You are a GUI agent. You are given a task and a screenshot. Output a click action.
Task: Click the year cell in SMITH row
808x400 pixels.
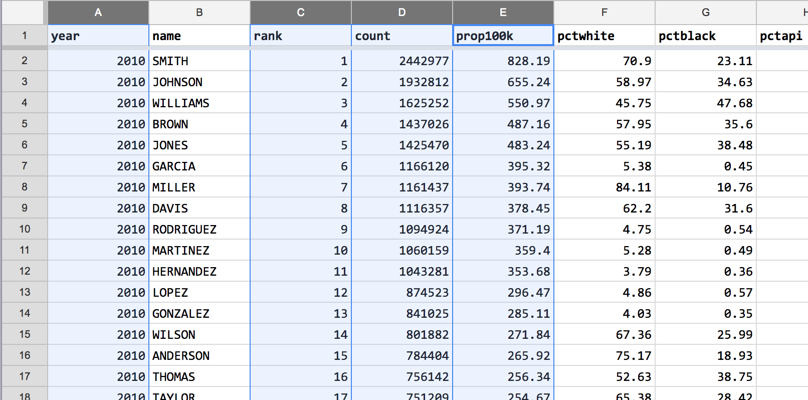tap(98, 61)
